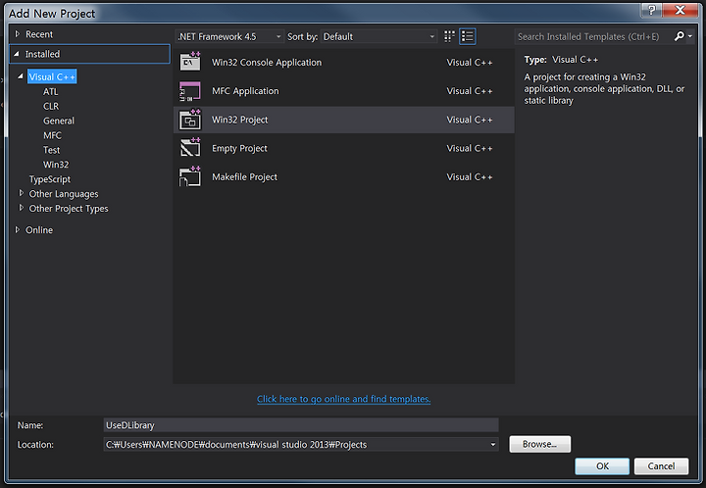Open the Location path dropdown arrow
Viewport: 706px width, 488px height.
(493, 444)
